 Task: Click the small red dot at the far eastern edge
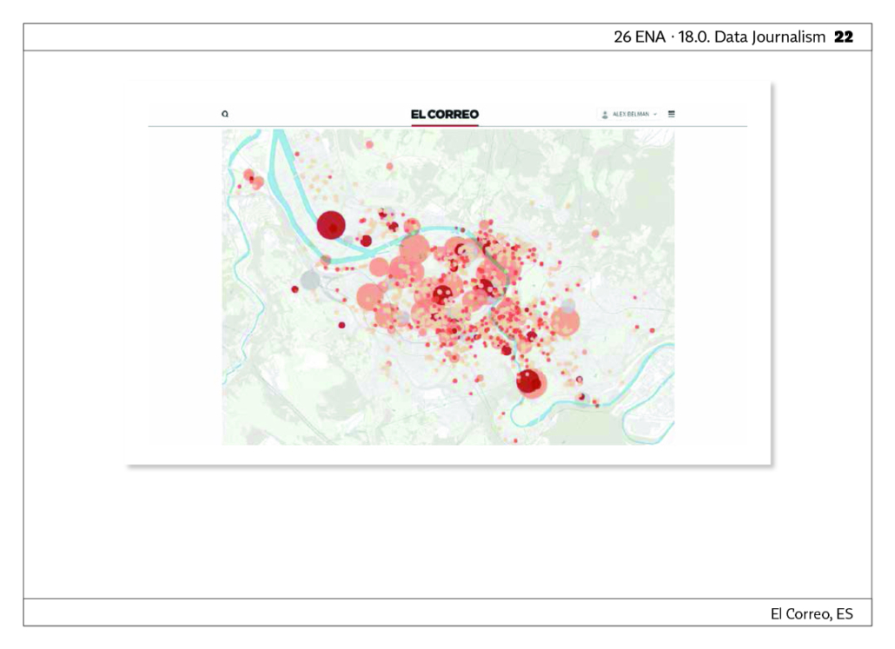653,330
